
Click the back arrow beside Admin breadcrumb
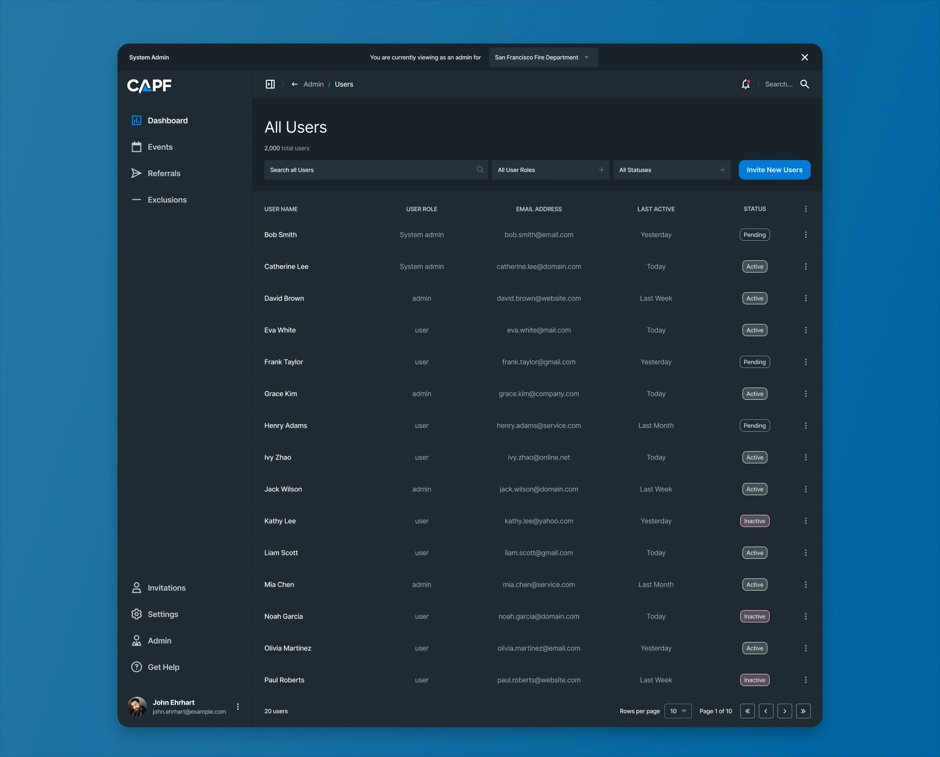[x=295, y=84]
